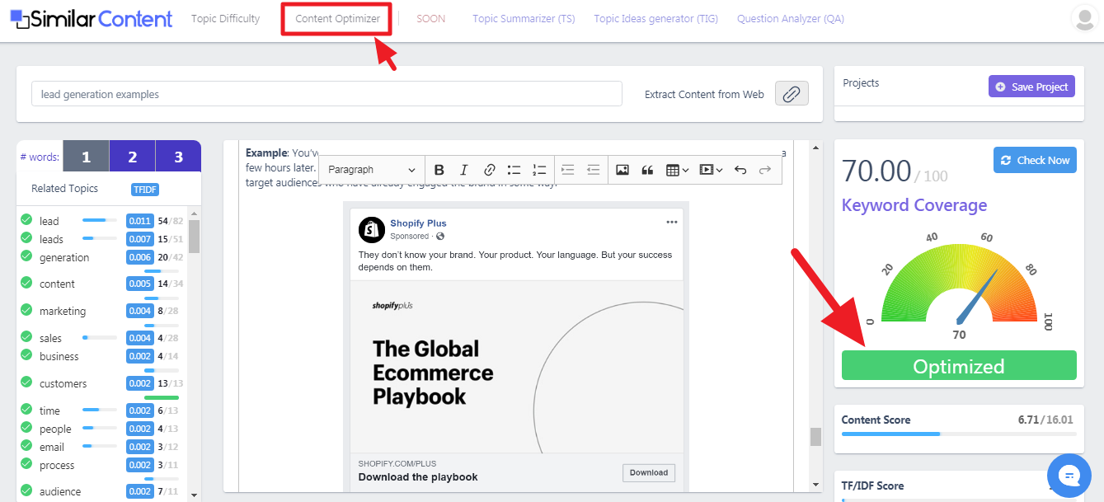
Task: Toggle the check mark beside 'time'
Action: [x=26, y=410]
